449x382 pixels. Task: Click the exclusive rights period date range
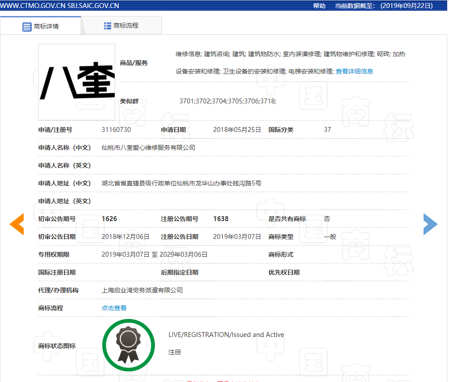pyautogui.click(x=154, y=255)
